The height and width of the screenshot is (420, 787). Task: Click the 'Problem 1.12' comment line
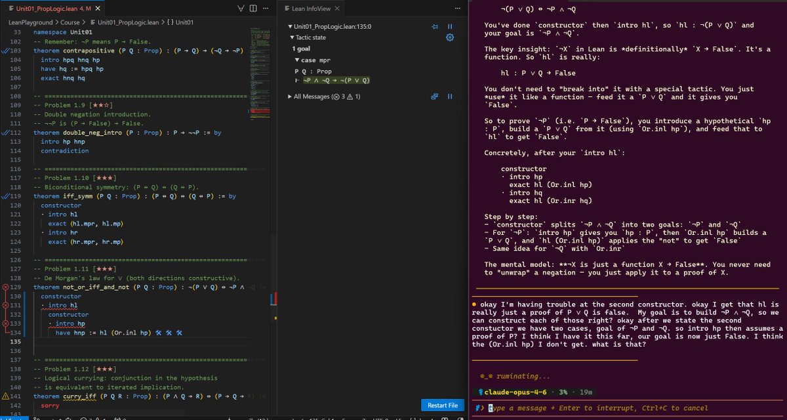pyautogui.click(x=74, y=369)
